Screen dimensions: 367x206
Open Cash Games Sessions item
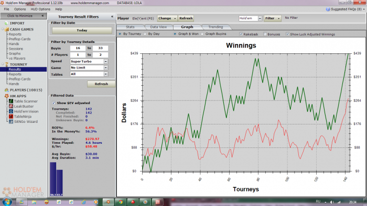click(16, 49)
